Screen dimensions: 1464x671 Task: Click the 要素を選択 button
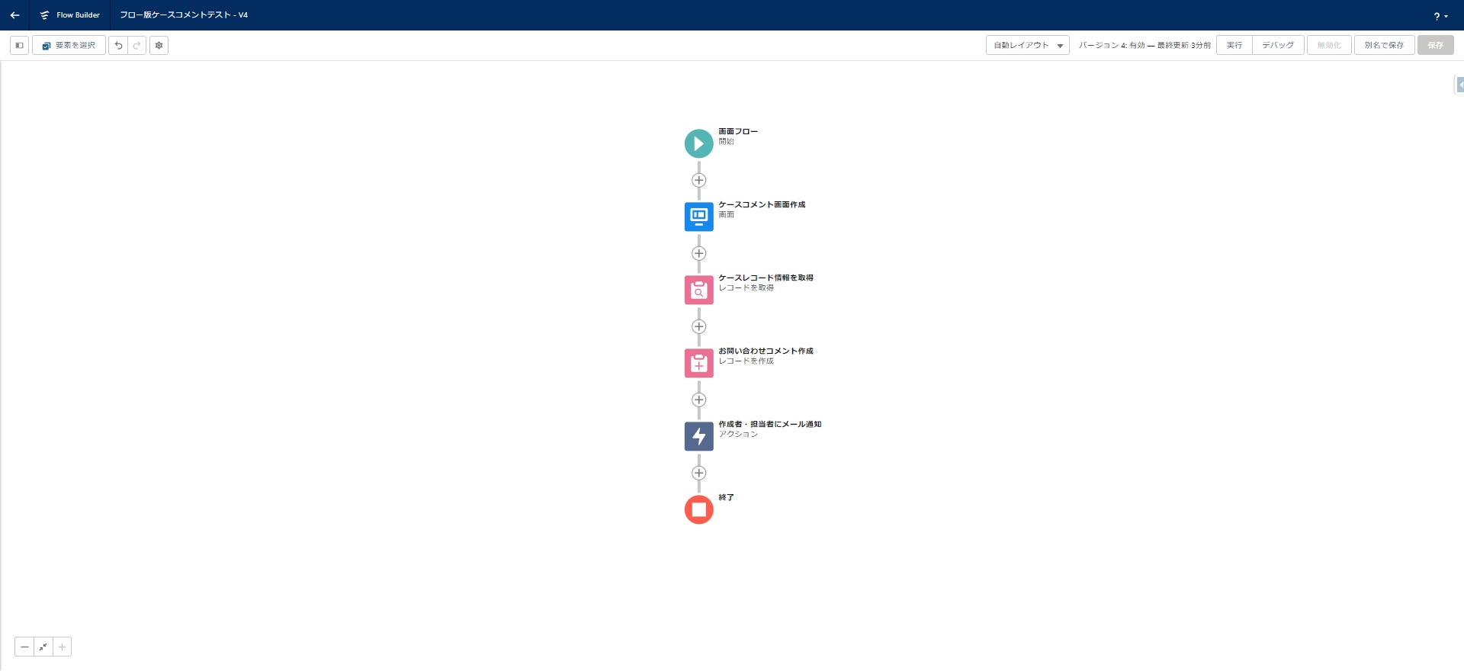pos(69,46)
